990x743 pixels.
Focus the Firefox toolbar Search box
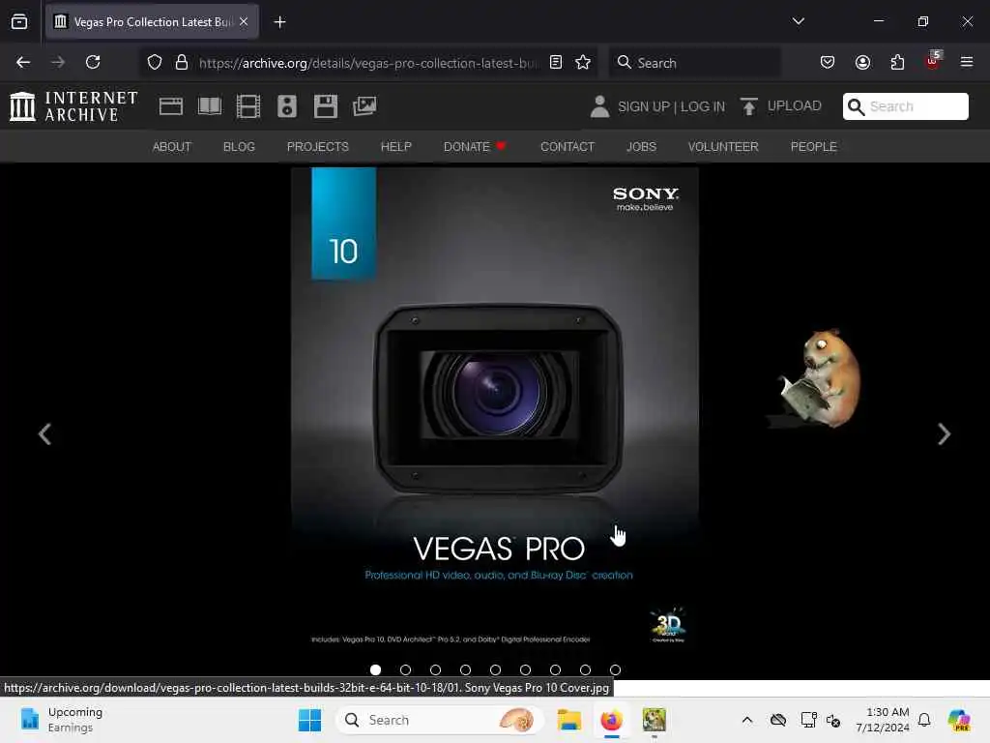694,63
